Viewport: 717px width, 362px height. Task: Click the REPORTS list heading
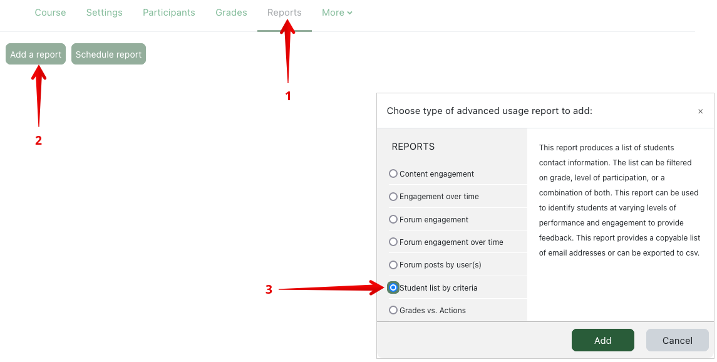413,147
